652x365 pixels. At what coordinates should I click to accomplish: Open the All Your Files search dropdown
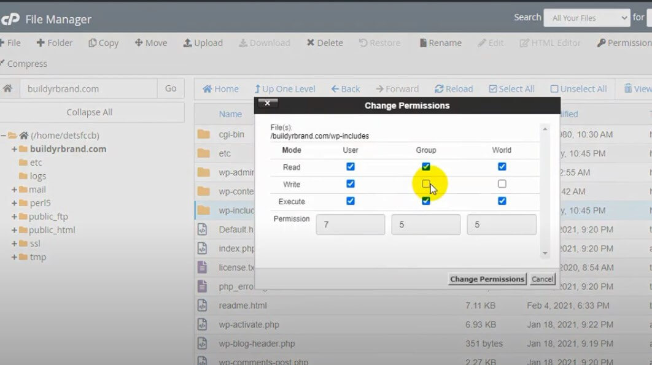point(587,18)
